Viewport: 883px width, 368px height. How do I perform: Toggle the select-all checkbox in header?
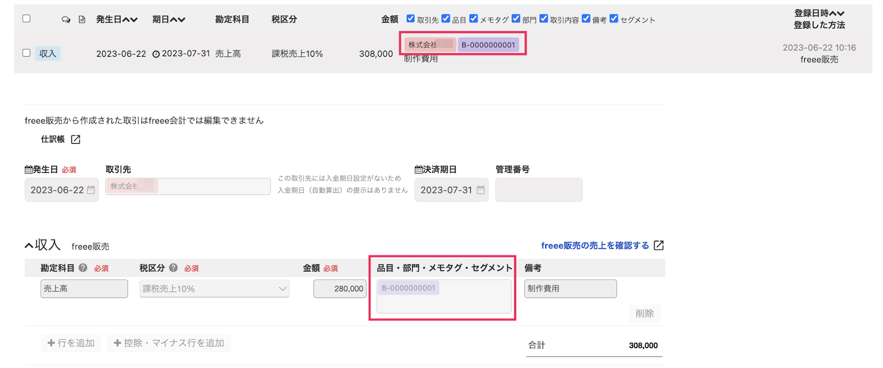(26, 19)
